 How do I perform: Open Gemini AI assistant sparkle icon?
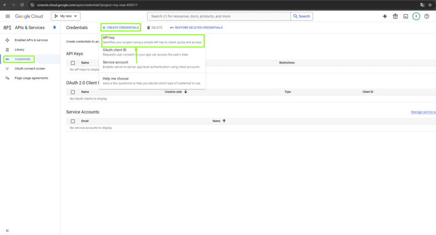click(384, 17)
